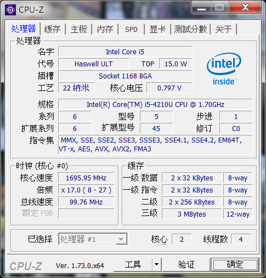Click the 步进 value 1
The width and height of the screenshot is (266, 278).
click(236, 116)
